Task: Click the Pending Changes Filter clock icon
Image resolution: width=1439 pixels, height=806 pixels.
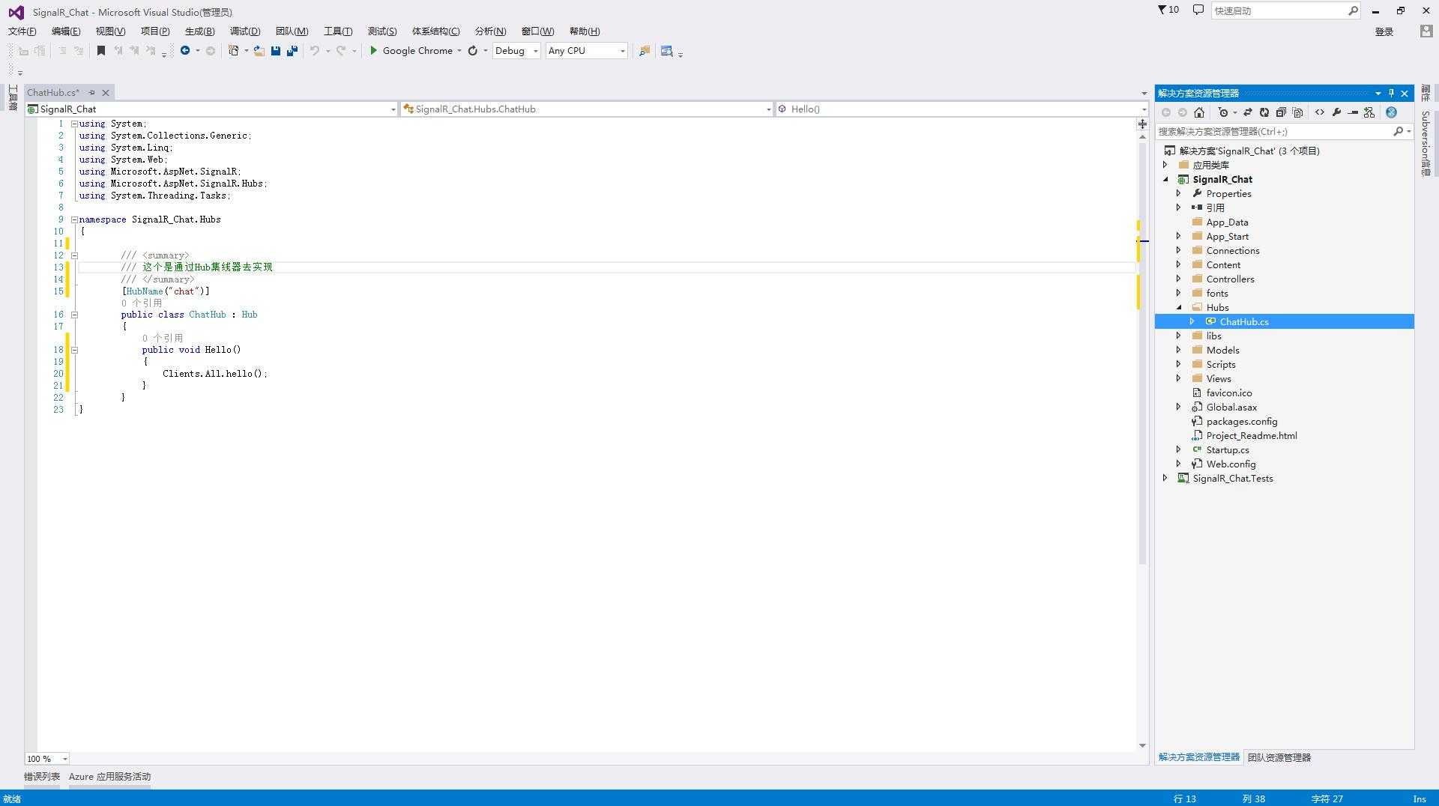Action: tap(1223, 112)
